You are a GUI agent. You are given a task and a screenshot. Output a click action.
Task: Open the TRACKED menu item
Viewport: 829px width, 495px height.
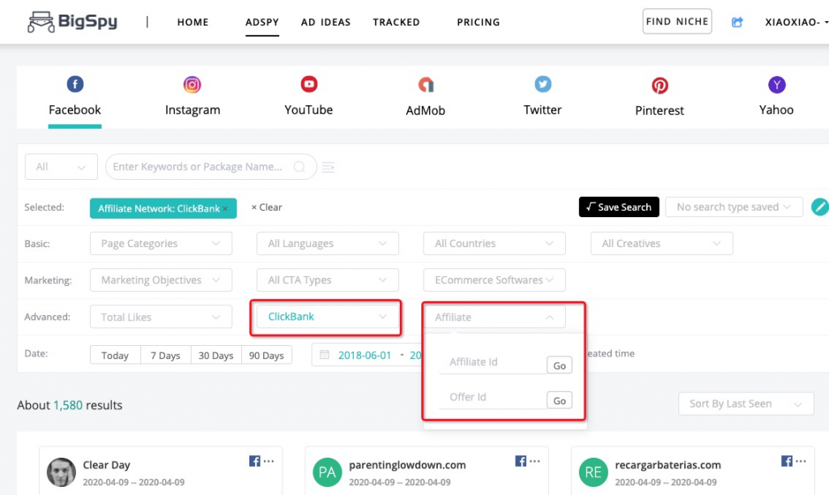396,22
